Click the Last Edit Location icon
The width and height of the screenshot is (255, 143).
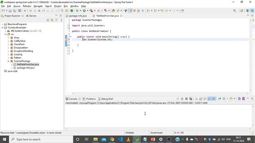pyautogui.click(x=162, y=11)
